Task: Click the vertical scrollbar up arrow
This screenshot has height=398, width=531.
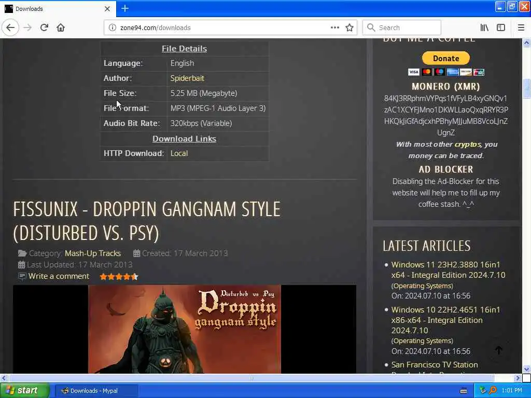Action: pyautogui.click(x=527, y=42)
